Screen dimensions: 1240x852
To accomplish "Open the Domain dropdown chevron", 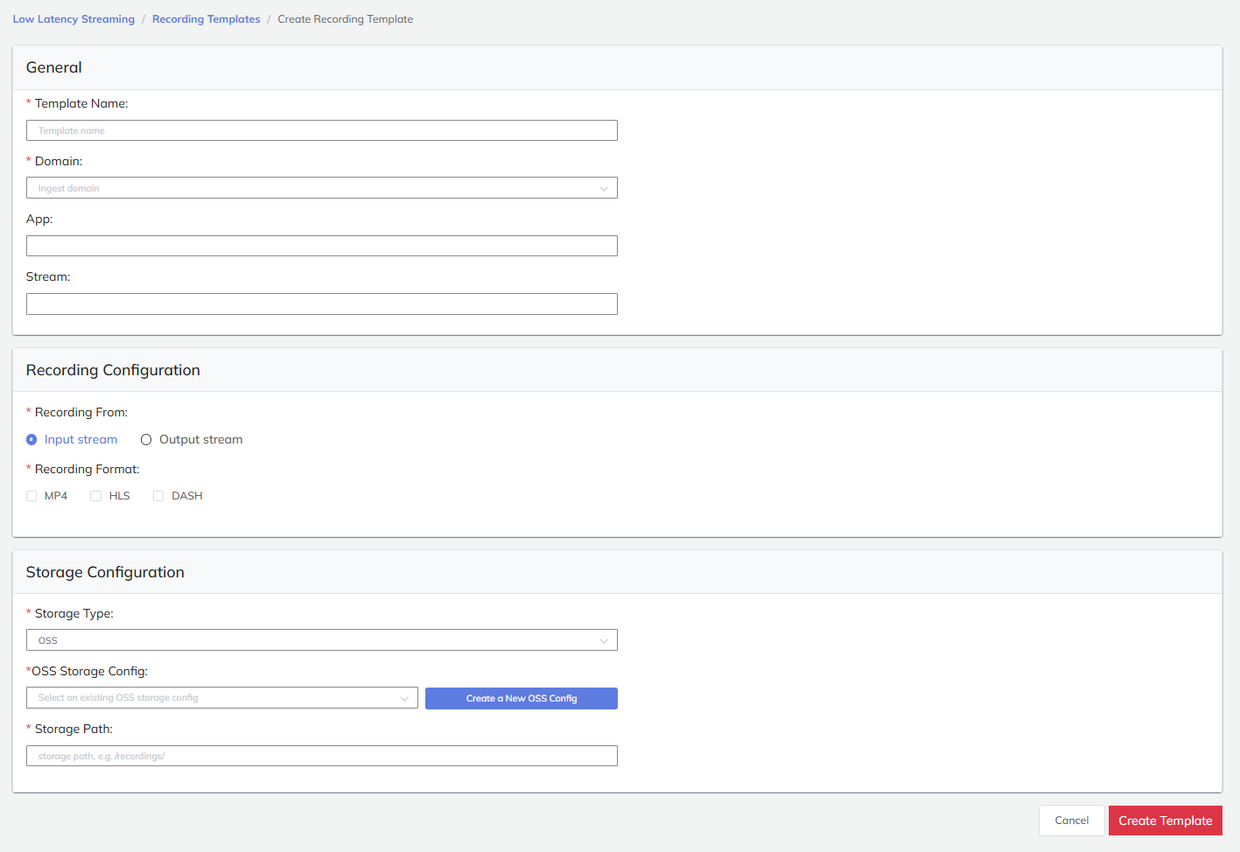I will (603, 189).
